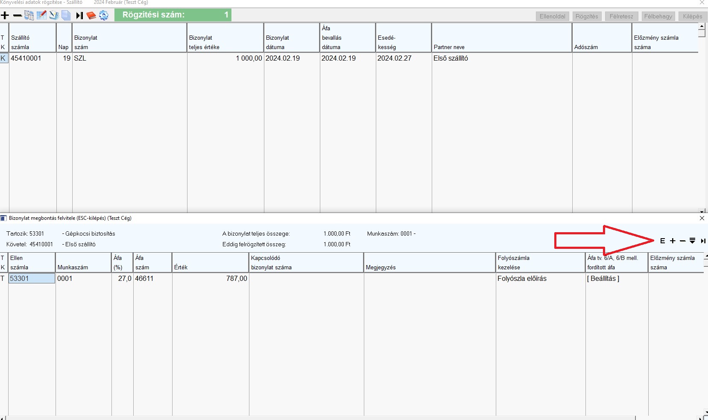Click the [ Beállítás ] link in row

pos(603,279)
